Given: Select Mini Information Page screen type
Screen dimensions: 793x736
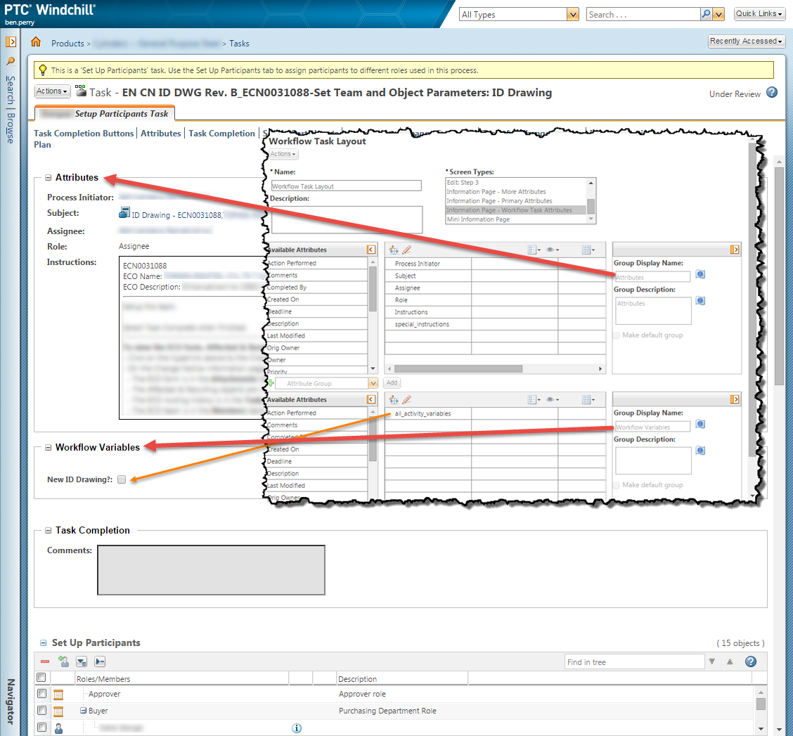Looking at the screenshot, I should click(x=479, y=219).
